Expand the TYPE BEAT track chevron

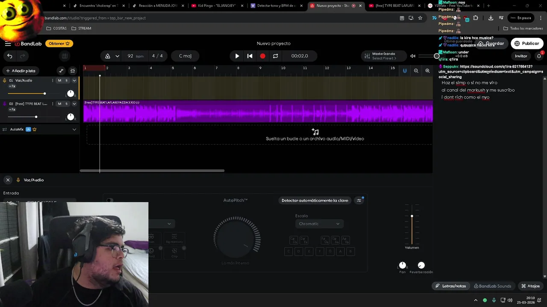74,104
